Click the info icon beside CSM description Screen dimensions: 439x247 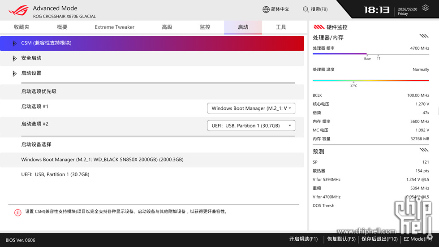tap(18, 212)
